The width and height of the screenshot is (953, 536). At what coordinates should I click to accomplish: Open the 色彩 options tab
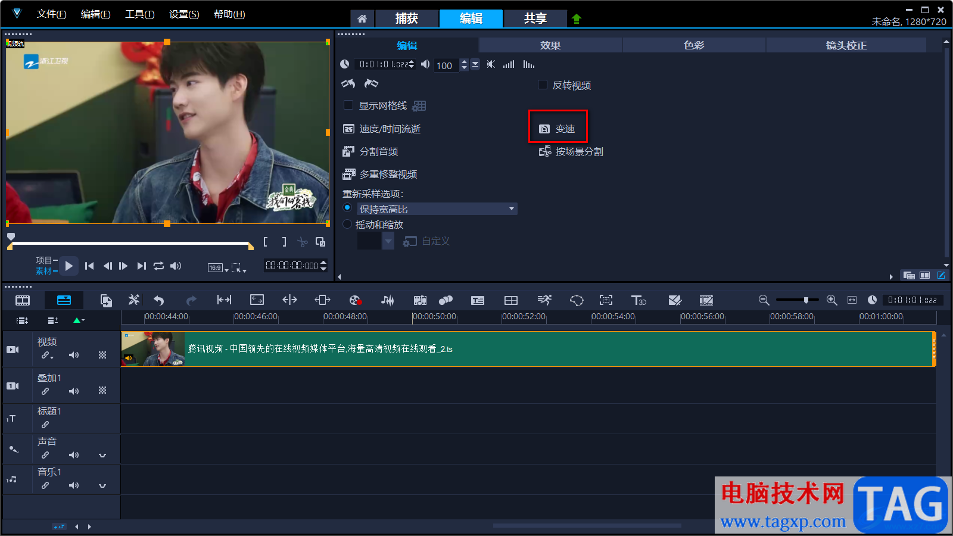coord(694,45)
